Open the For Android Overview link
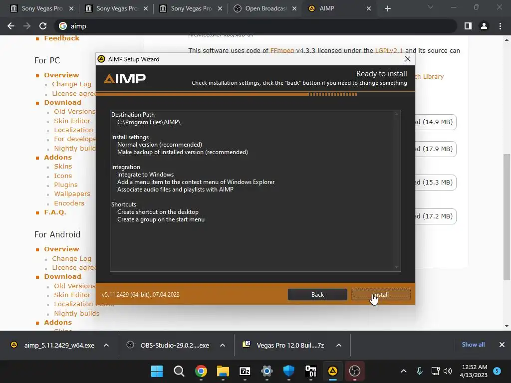 (x=61, y=249)
